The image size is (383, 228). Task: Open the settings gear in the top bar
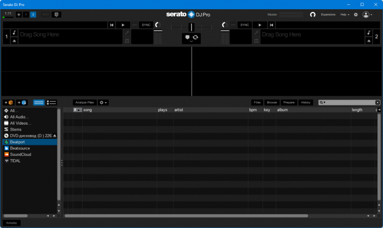click(x=356, y=15)
